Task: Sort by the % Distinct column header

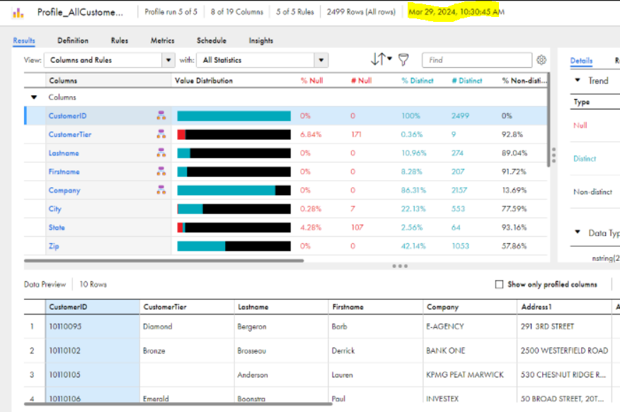Action: [x=417, y=81]
